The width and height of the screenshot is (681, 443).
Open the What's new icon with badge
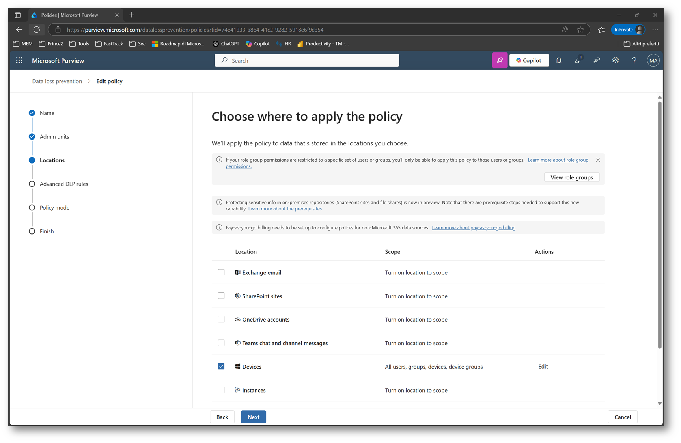[578, 60]
